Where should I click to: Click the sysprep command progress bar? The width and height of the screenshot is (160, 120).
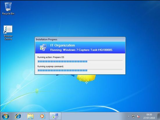(x=80, y=70)
